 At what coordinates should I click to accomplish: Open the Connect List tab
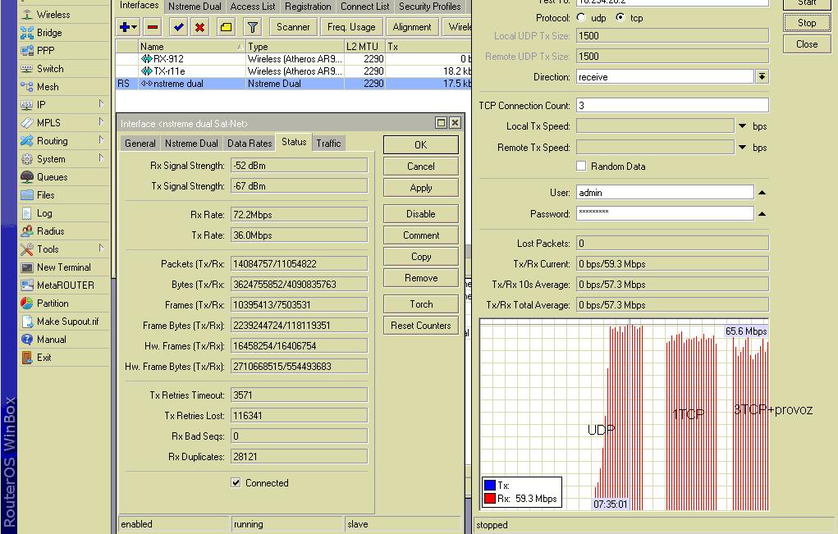tap(365, 7)
